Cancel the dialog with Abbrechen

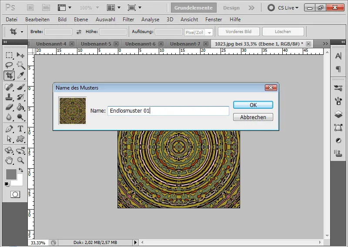coord(253,117)
